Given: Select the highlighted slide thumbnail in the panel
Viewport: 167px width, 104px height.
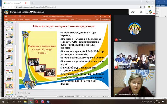Looking at the screenshot, I should click(9, 85).
